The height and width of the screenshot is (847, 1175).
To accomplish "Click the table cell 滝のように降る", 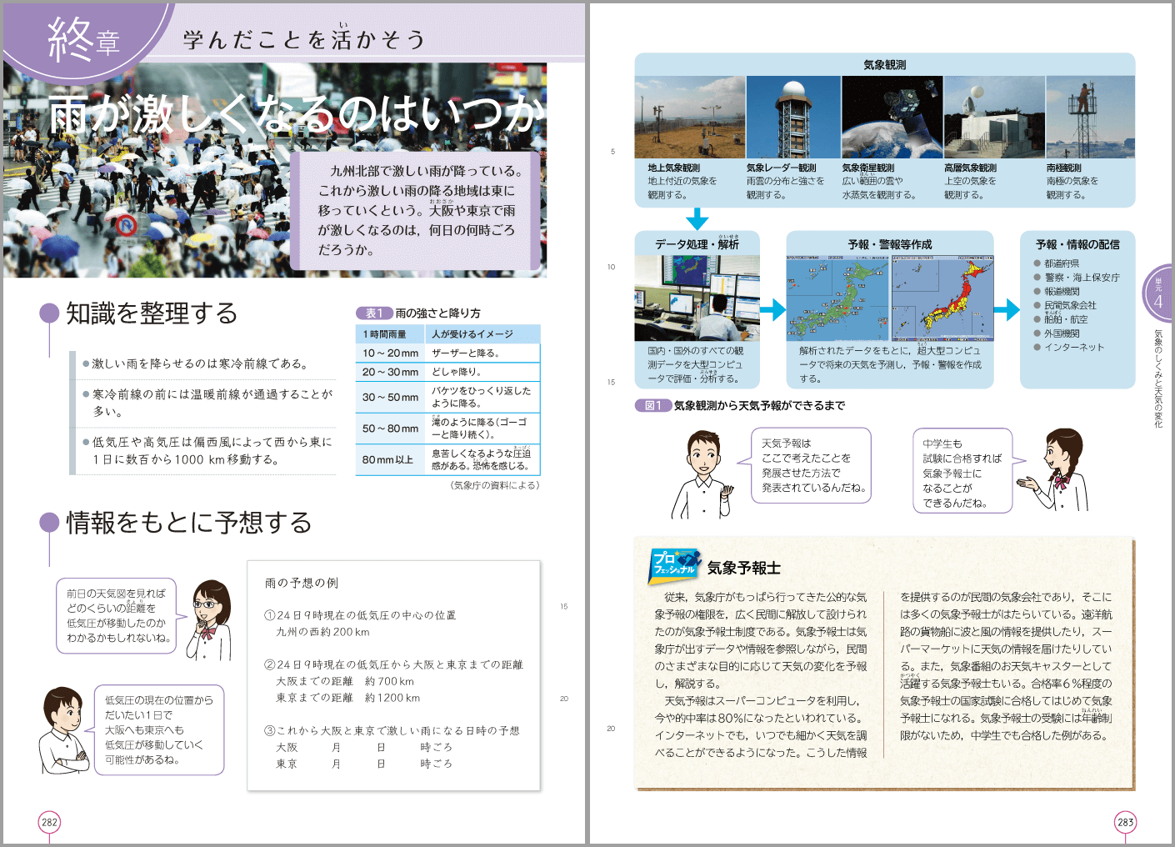I will [x=482, y=428].
